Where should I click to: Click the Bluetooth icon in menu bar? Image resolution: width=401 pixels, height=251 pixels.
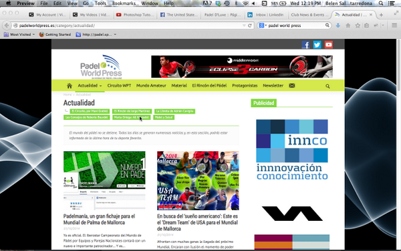click(x=237, y=3)
